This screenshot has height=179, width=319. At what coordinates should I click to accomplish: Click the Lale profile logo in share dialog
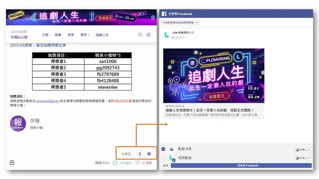click(167, 35)
